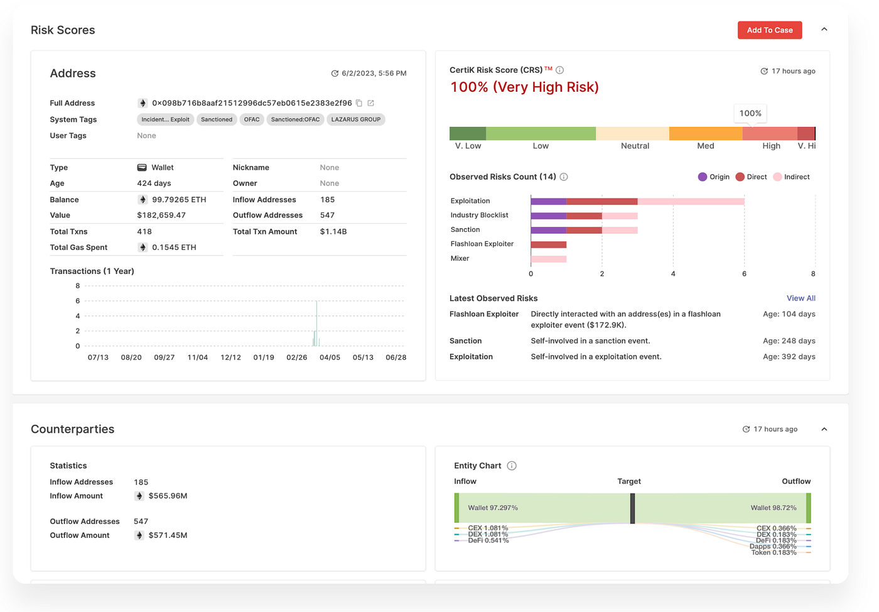The height and width of the screenshot is (612, 879).
Task: Click the Ethereum icon beside Full Address
Action: 143,103
